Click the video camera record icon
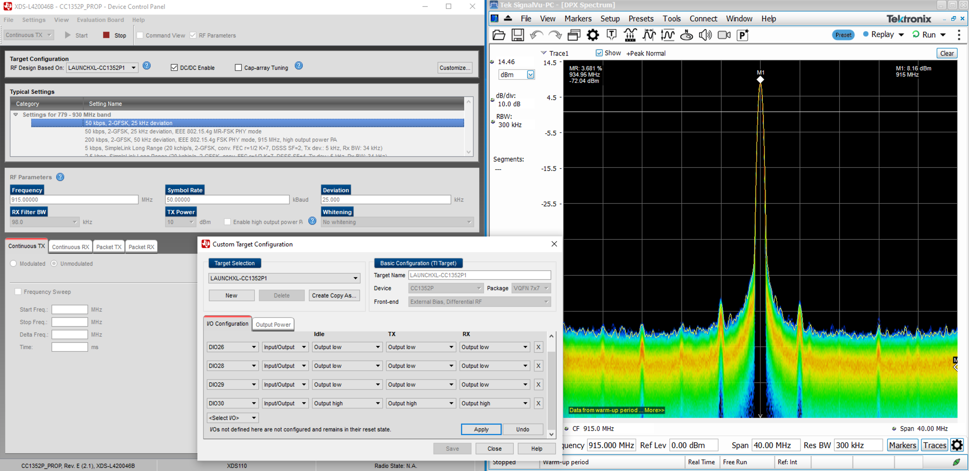The width and height of the screenshot is (969, 471). coord(724,35)
